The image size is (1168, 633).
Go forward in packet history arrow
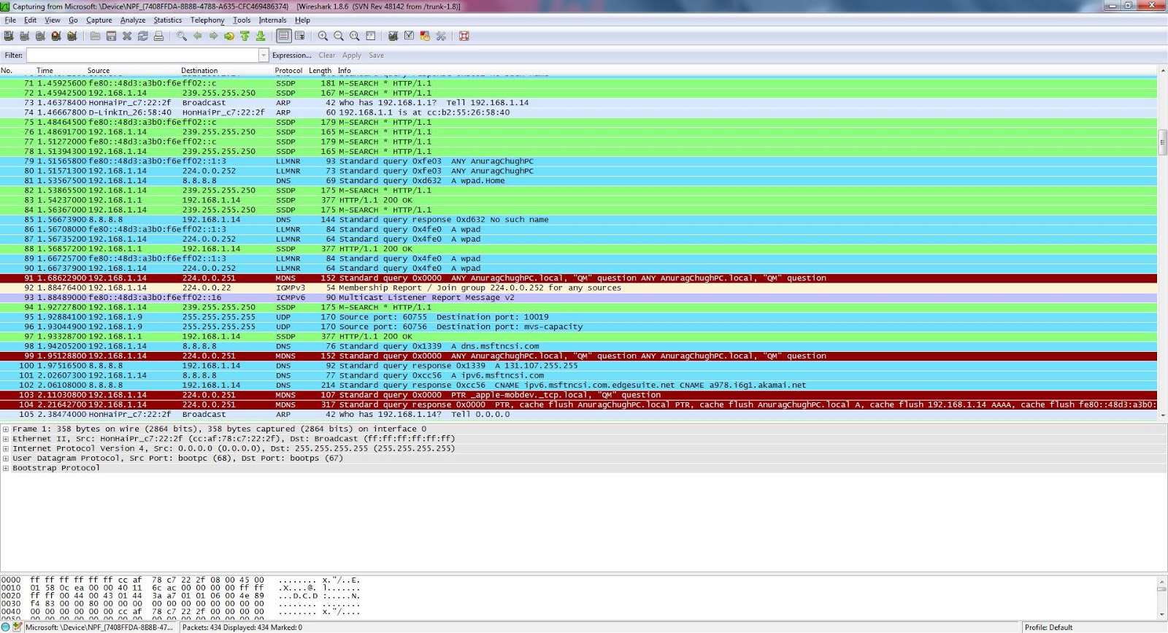[213, 36]
